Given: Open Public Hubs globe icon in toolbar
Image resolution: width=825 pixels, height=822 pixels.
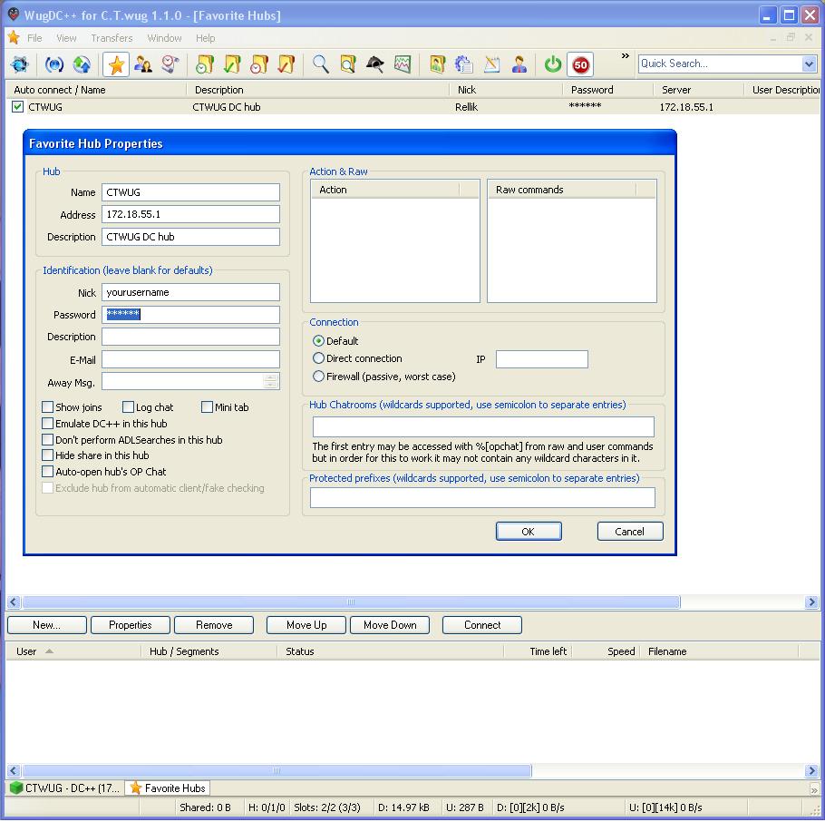Looking at the screenshot, I should [x=19, y=64].
